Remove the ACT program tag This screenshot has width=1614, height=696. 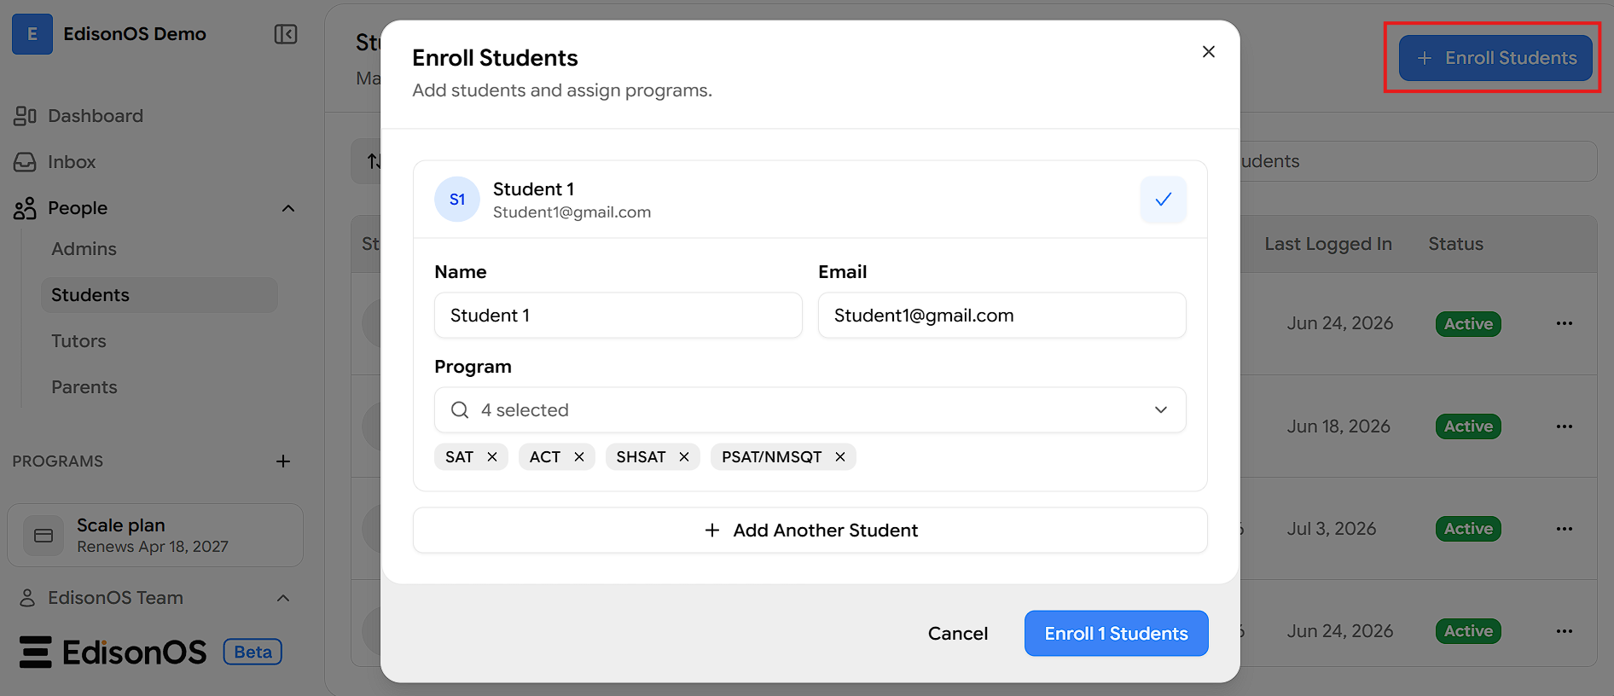pos(579,457)
